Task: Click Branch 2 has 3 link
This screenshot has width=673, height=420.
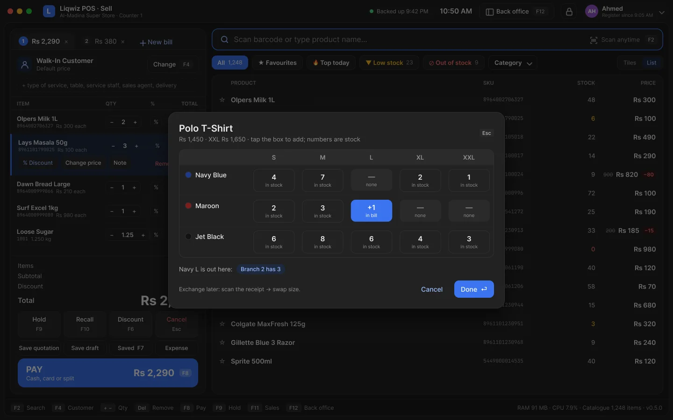Action: click(261, 269)
